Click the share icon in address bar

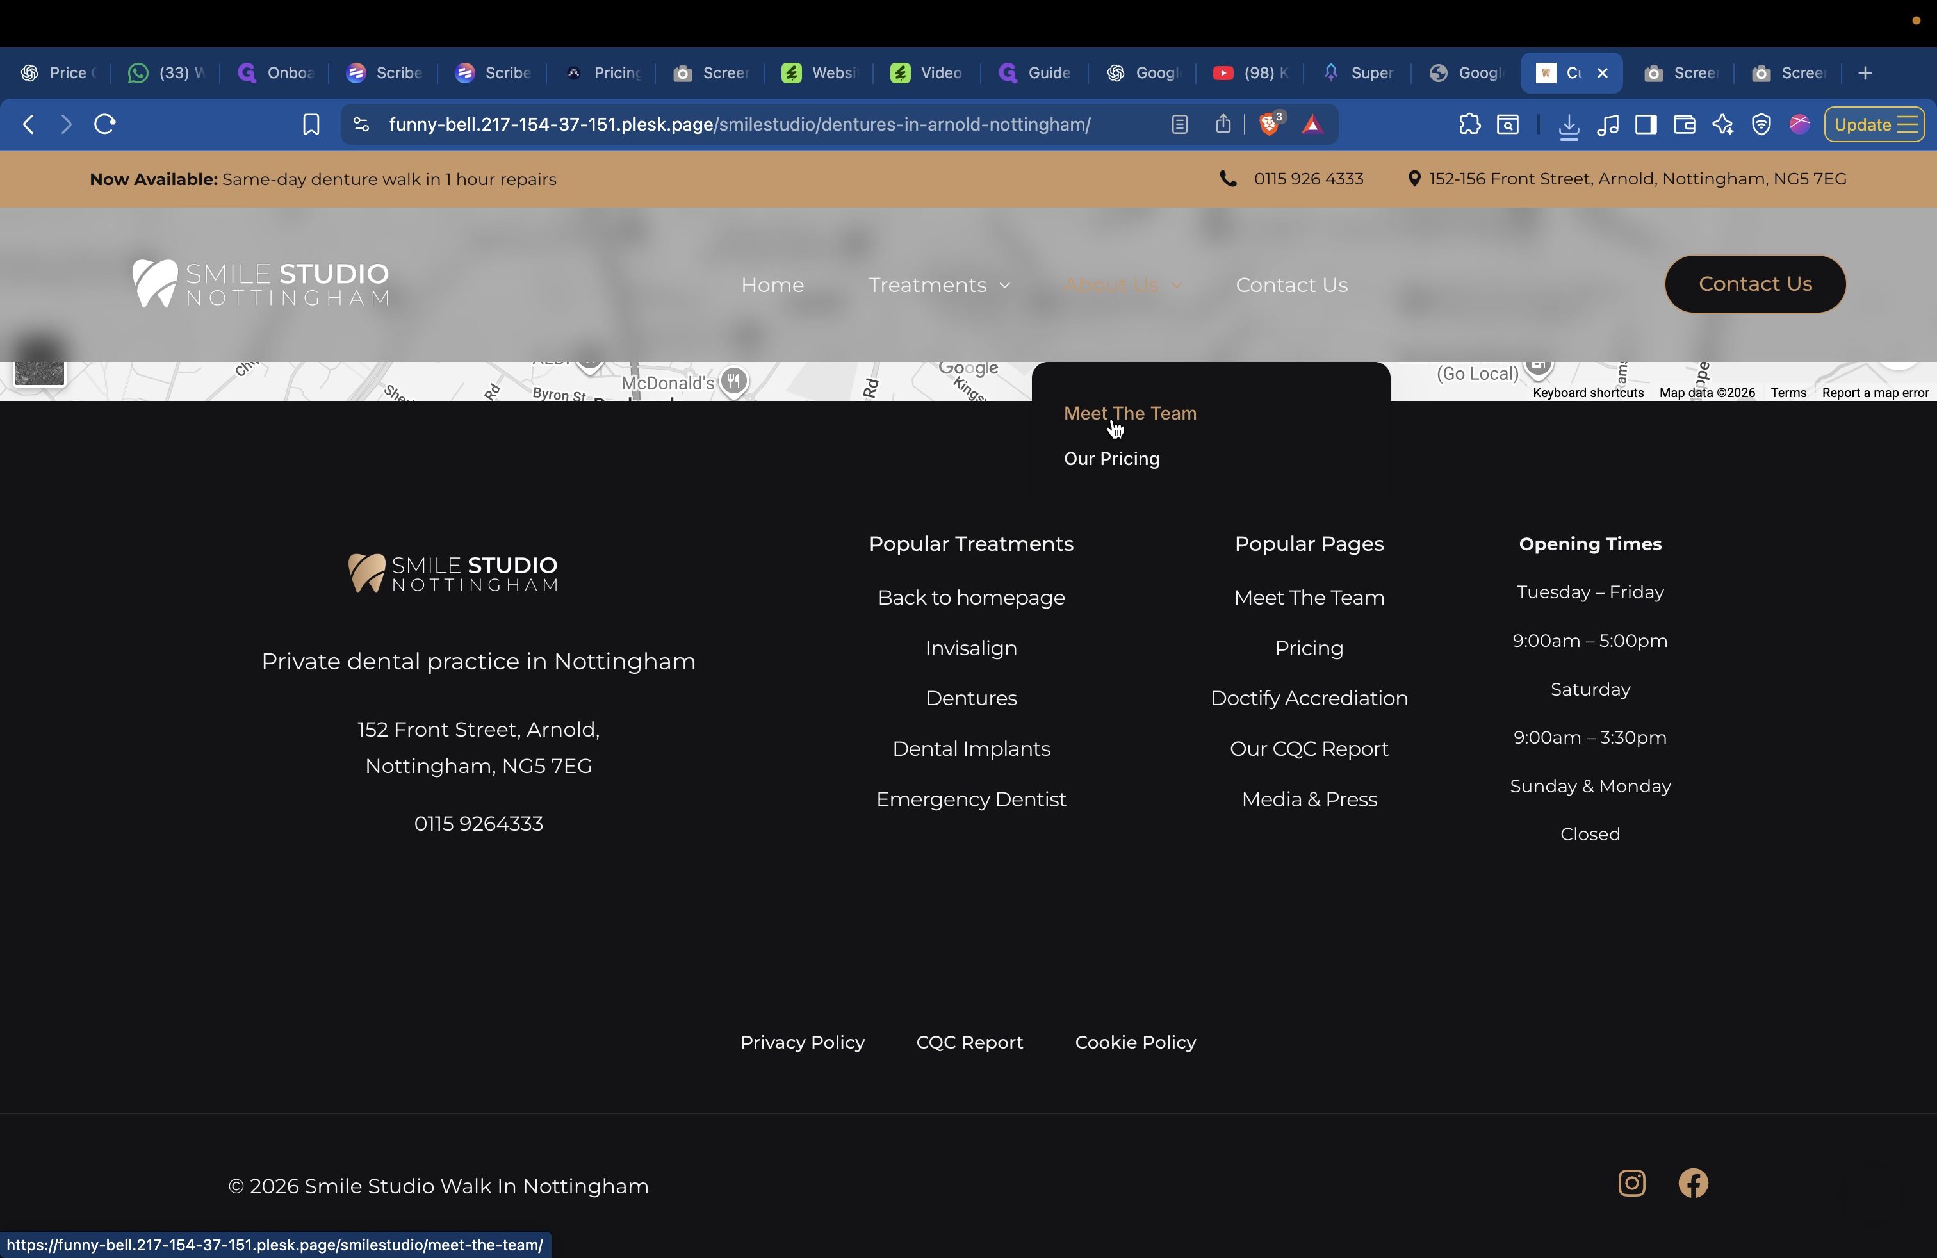[x=1222, y=124]
